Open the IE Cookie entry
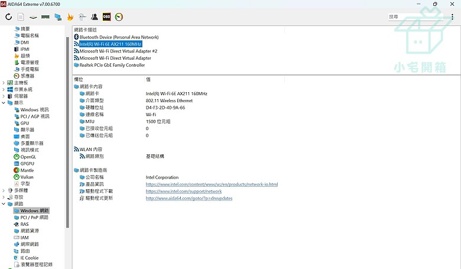The height and width of the screenshot is (269, 461). coord(26,258)
